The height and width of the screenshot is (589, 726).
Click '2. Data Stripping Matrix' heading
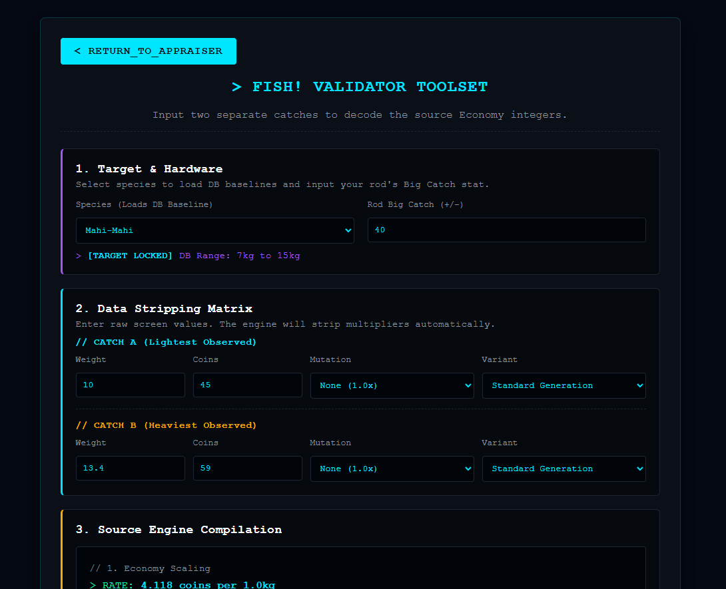pos(164,309)
